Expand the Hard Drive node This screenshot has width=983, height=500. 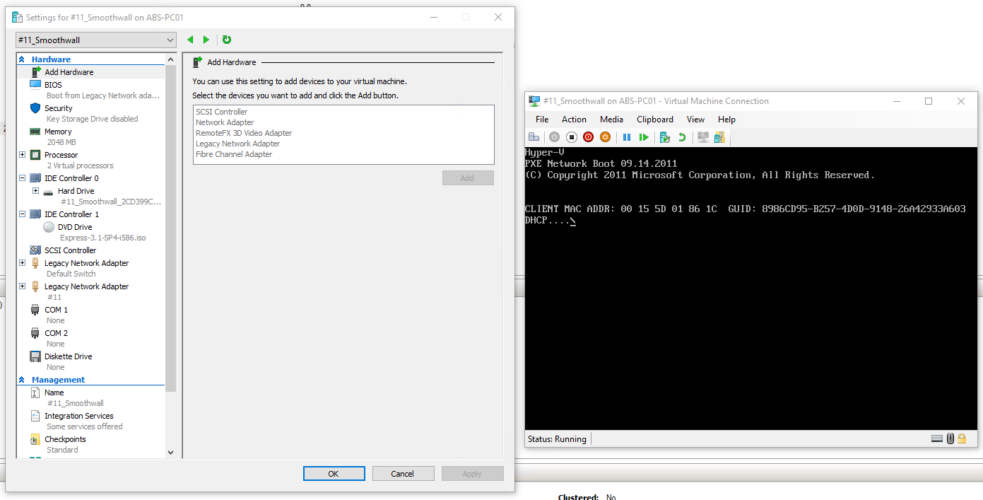[x=35, y=191]
